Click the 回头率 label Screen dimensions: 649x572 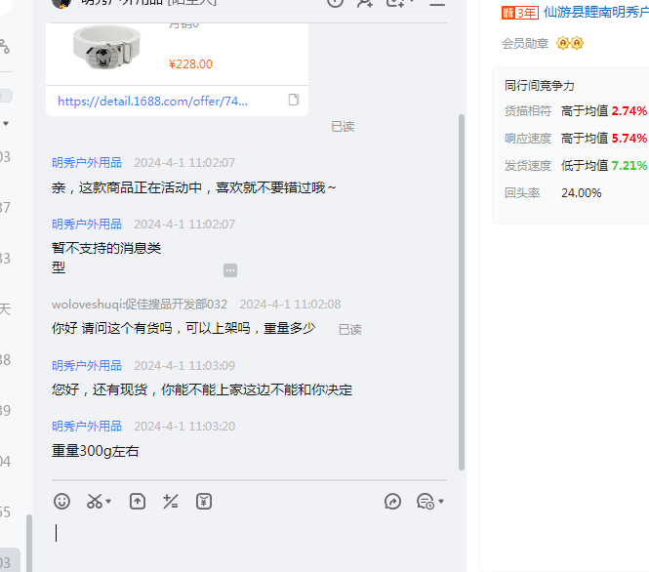click(522, 193)
